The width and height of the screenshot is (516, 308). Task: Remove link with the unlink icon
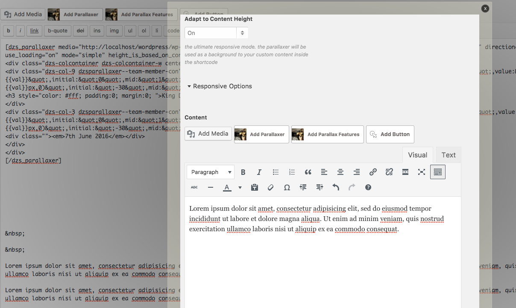389,172
